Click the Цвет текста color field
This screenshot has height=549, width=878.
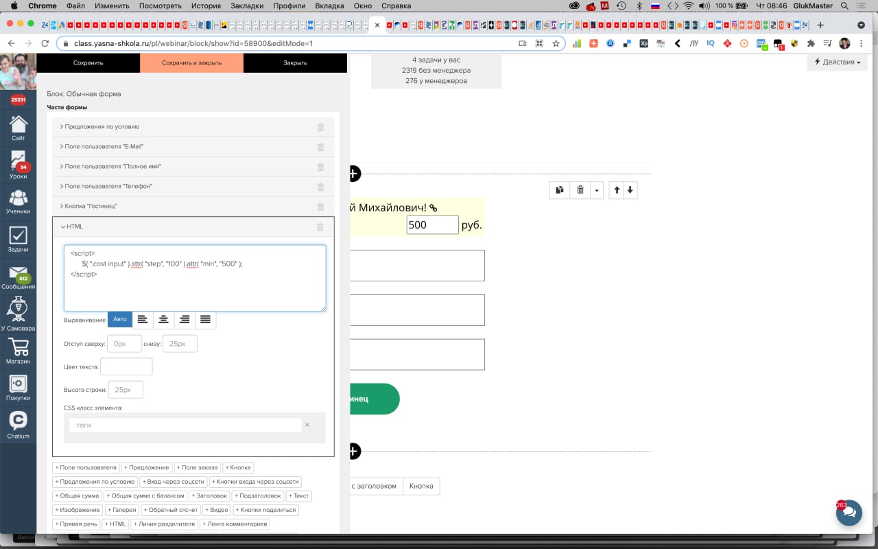[x=126, y=366]
